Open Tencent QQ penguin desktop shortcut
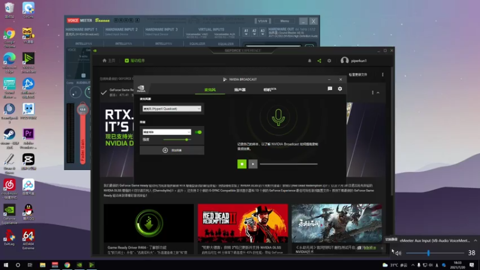480x270 pixels. point(28,212)
